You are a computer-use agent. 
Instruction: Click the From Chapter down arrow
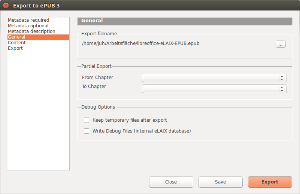click(282, 79)
